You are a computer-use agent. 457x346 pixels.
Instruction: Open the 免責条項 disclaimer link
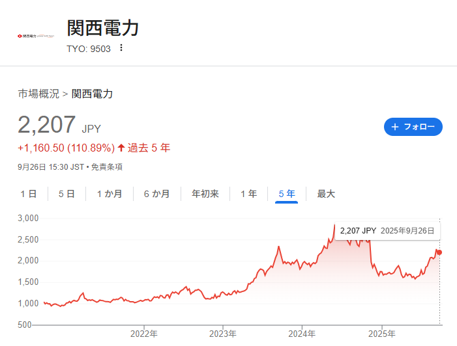click(x=107, y=167)
